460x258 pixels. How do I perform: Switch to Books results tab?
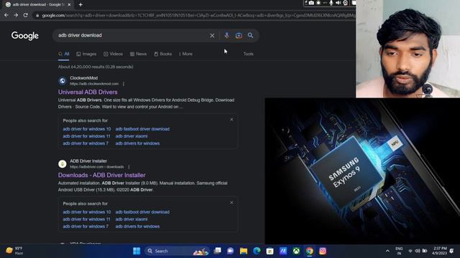(x=163, y=54)
